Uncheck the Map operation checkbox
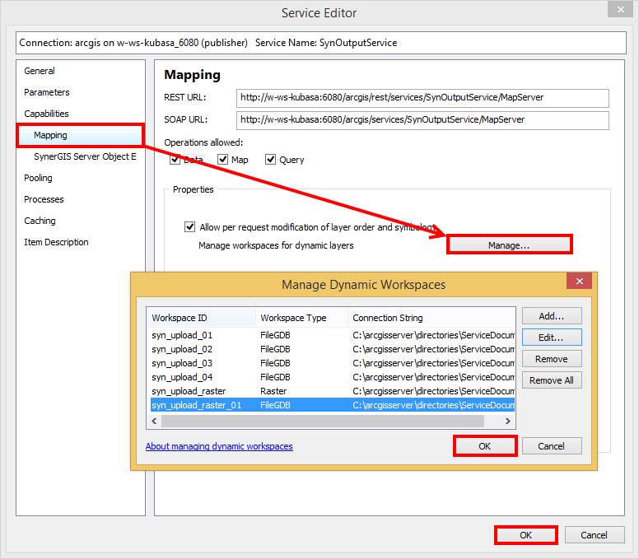 click(223, 160)
